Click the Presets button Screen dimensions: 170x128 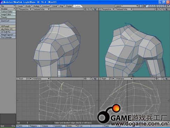[x=8, y=17]
